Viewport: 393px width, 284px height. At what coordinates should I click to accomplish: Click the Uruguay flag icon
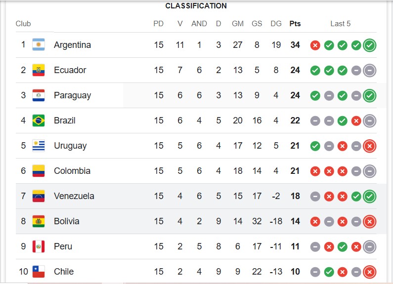tap(39, 146)
